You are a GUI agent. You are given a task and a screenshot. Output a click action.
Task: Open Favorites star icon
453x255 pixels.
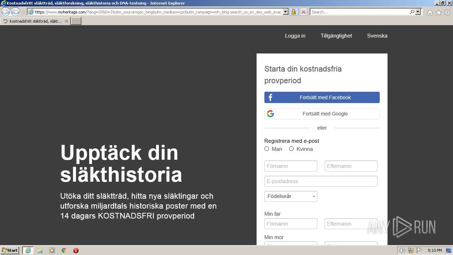pos(438,12)
